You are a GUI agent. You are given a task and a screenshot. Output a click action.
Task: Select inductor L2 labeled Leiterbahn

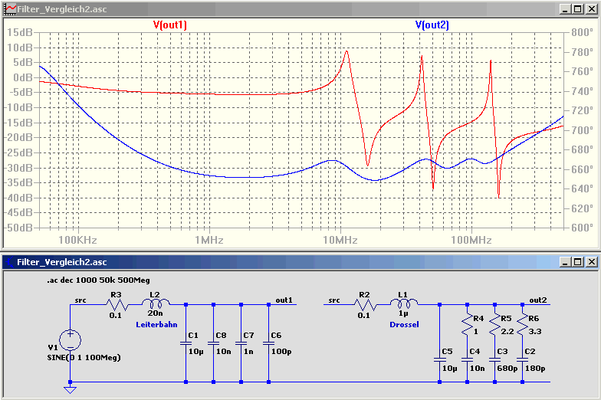click(x=156, y=303)
